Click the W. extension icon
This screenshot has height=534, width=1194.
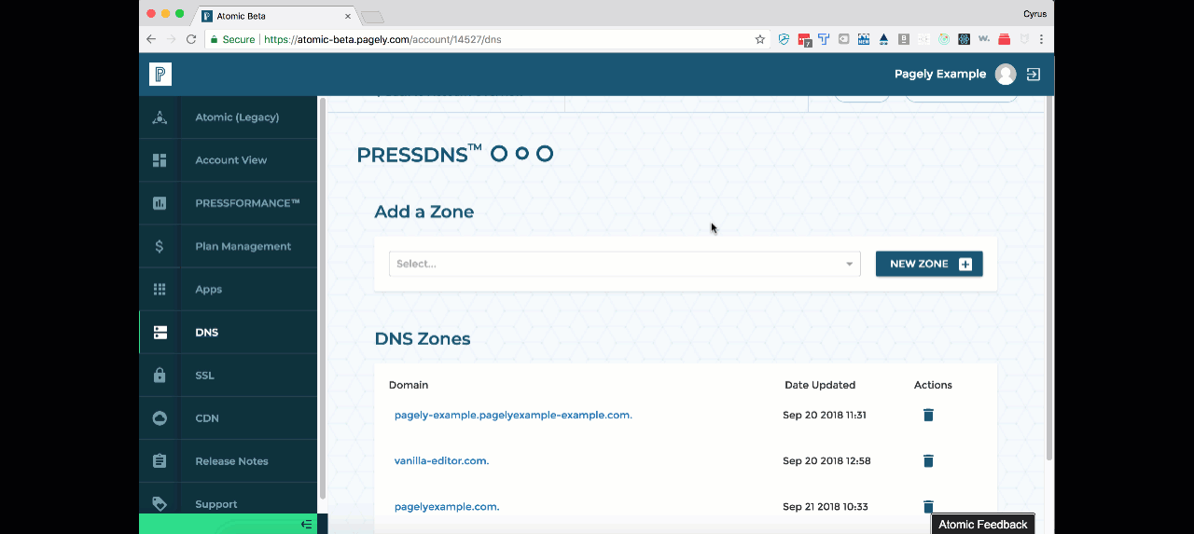point(984,39)
